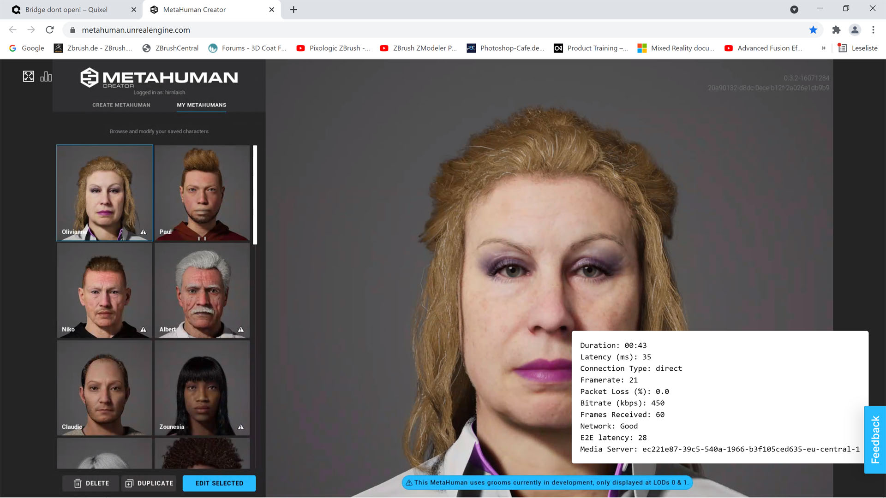Reload the MetaHuman page
886x498 pixels.
click(50, 30)
